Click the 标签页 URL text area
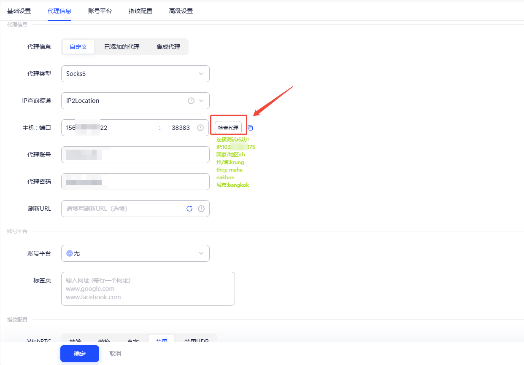This screenshot has height=365, width=524. [148, 289]
